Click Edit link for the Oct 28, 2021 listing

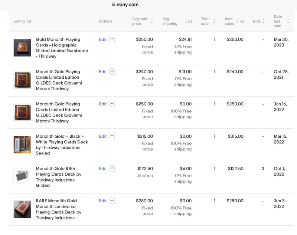103,72
